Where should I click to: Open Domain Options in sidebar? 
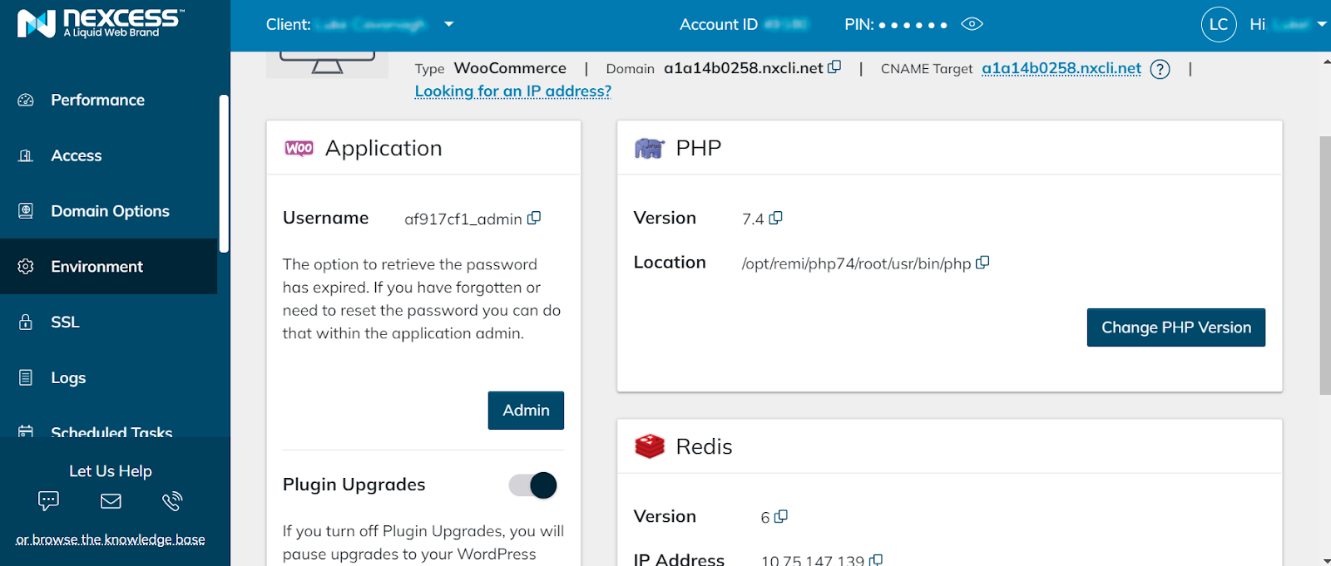pyautogui.click(x=110, y=211)
